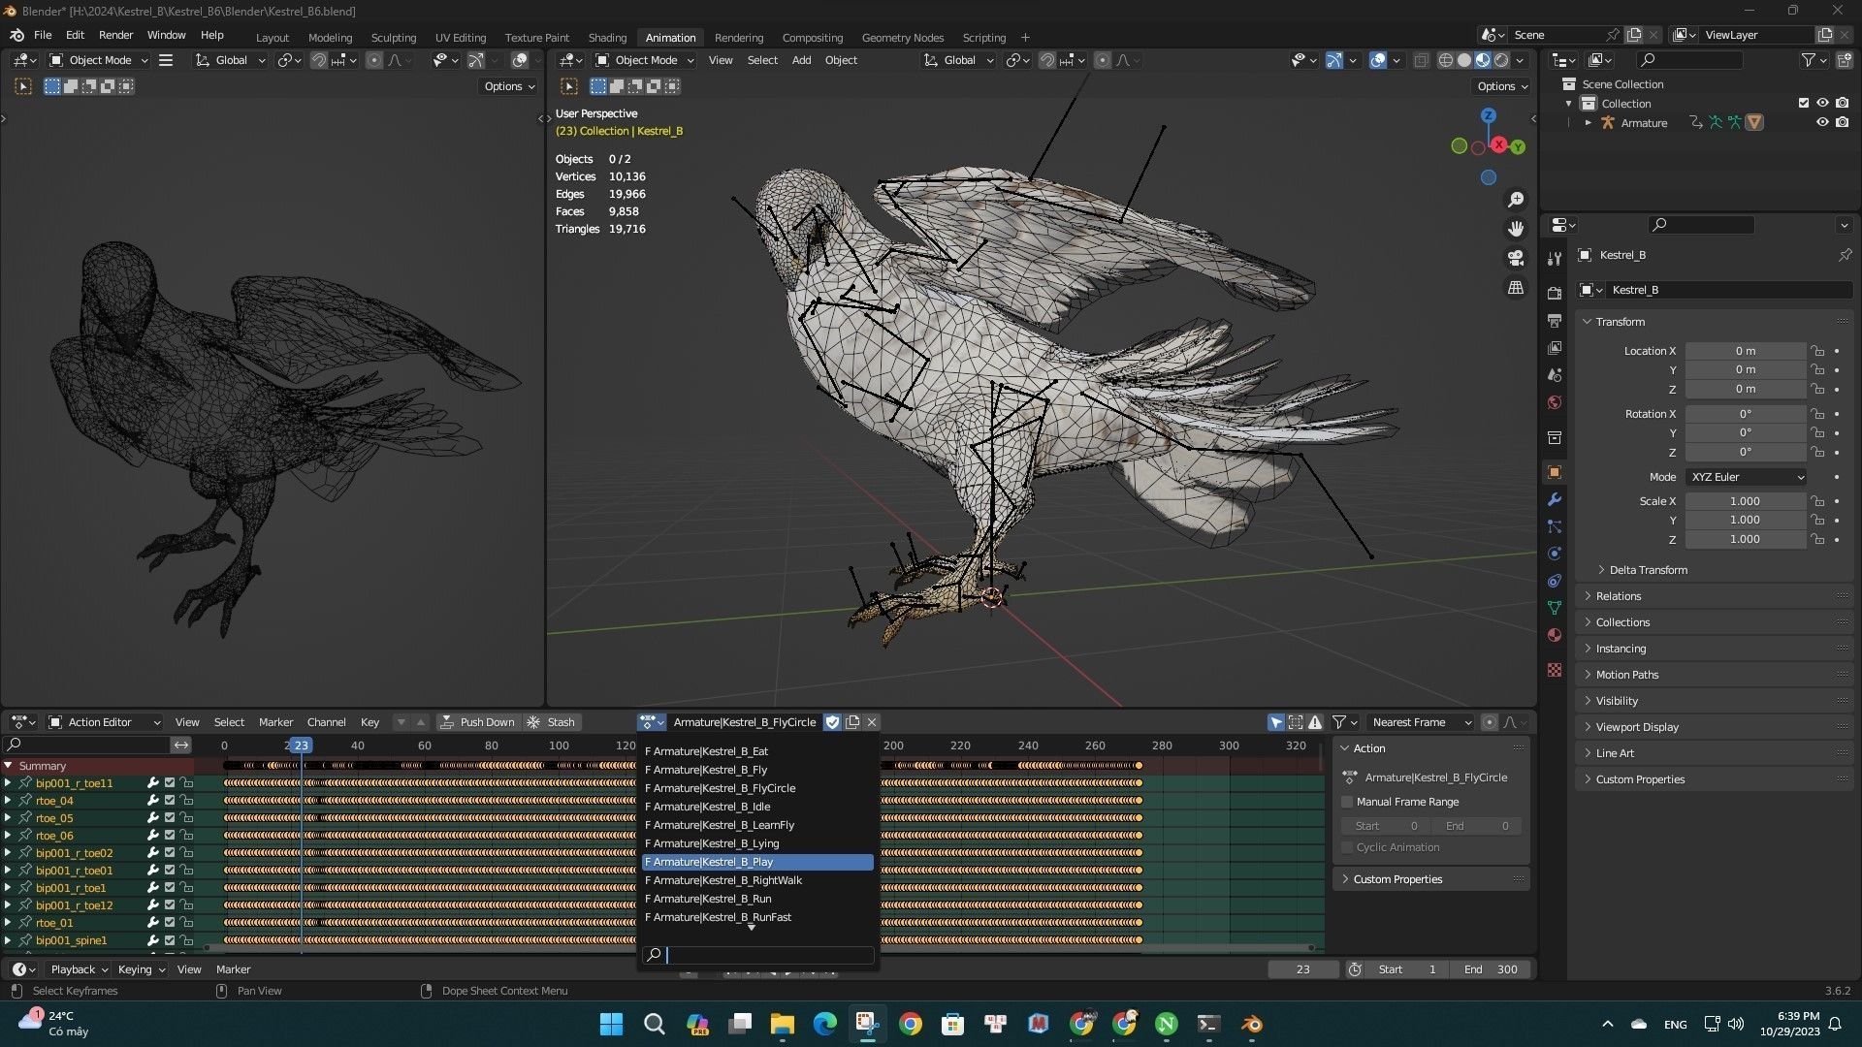The height and width of the screenshot is (1047, 1862).
Task: Hide Armature in viewport via eye icon
Action: (x=1822, y=122)
